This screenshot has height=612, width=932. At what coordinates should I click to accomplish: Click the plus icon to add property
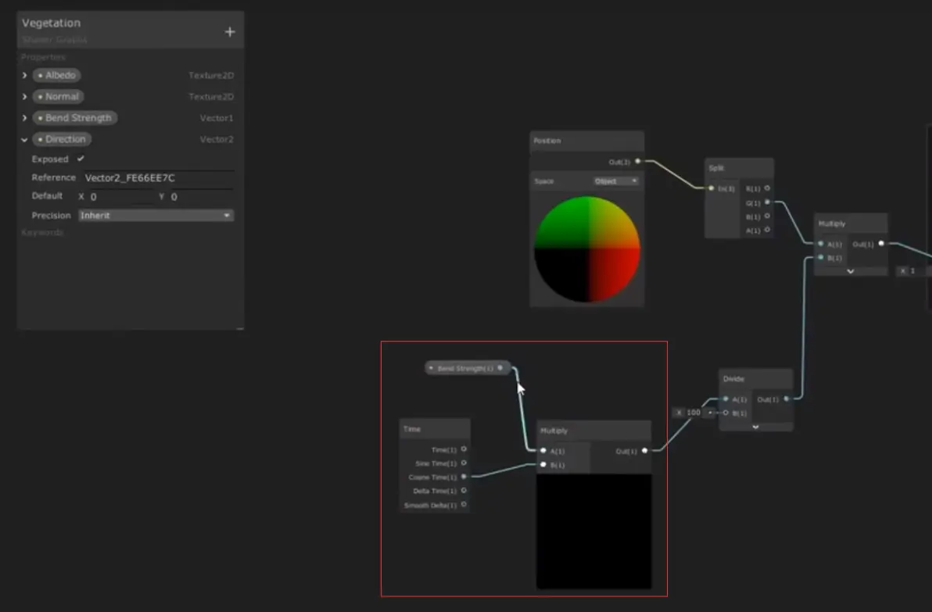(230, 32)
